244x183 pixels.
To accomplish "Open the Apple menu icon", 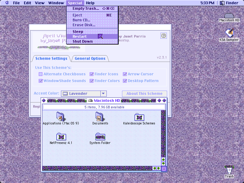I will tap(7, 3).
